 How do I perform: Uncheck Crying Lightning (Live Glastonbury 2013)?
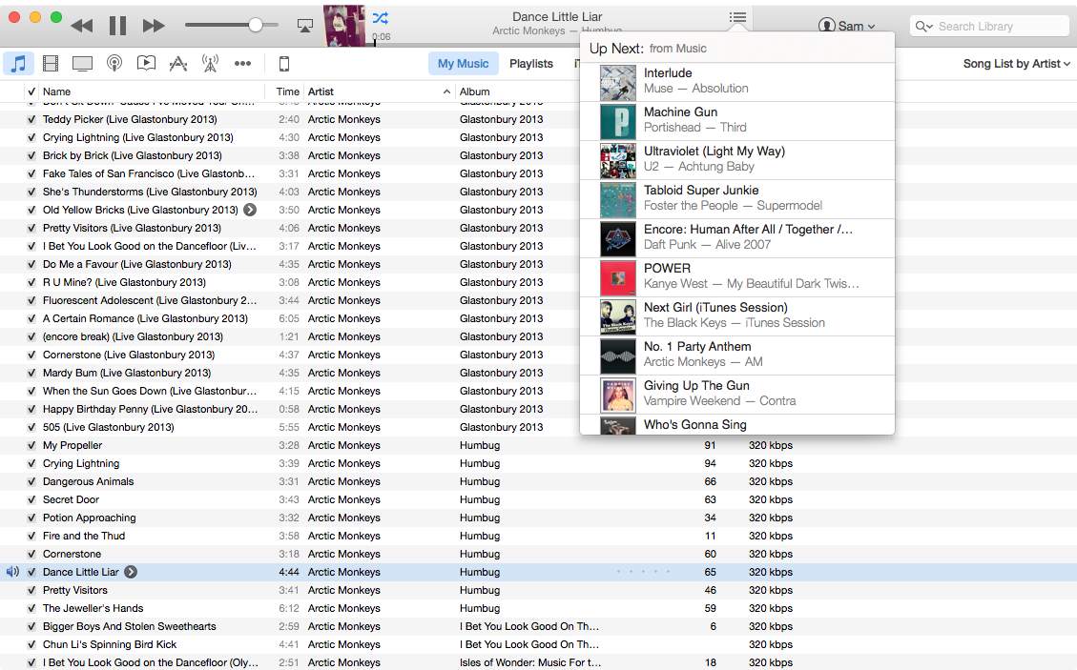(x=31, y=137)
